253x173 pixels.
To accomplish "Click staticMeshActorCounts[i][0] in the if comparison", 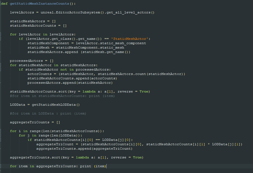I will click(x=64, y=140).
